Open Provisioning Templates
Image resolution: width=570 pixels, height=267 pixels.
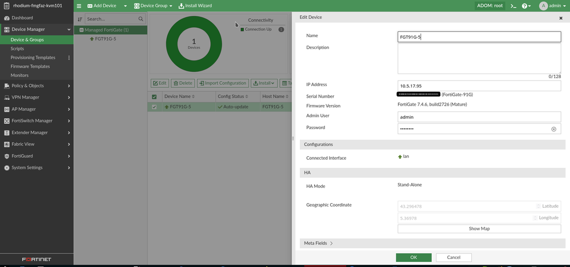[x=33, y=58]
